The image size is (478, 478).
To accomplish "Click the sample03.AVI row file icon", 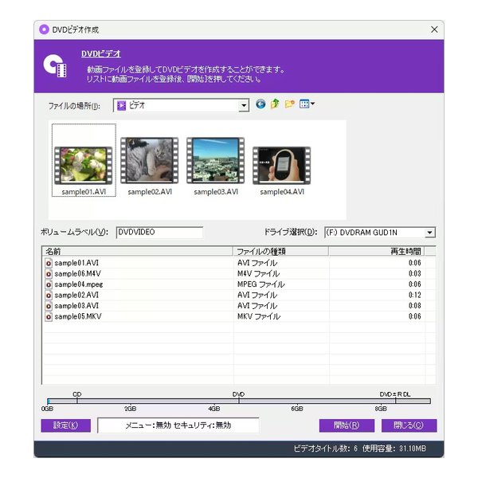I will 49,306.
